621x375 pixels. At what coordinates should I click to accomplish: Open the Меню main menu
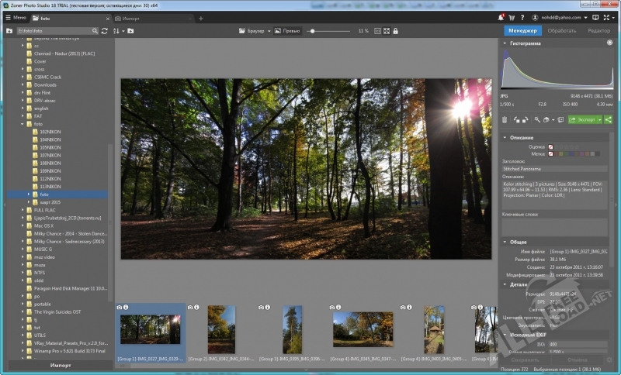[x=16, y=17]
